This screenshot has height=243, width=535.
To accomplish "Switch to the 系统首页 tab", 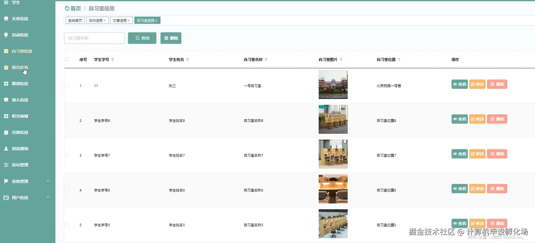I will [x=75, y=20].
